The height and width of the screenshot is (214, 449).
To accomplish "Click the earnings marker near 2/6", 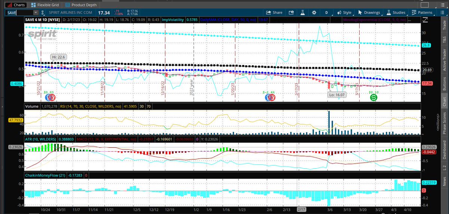I will pos(270,97).
